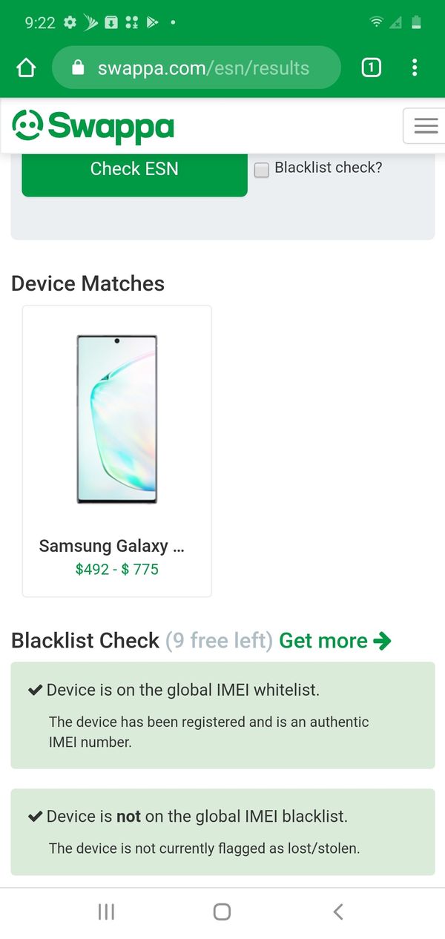Open the Chrome tab switcher
This screenshot has height=939, width=445.
(371, 68)
